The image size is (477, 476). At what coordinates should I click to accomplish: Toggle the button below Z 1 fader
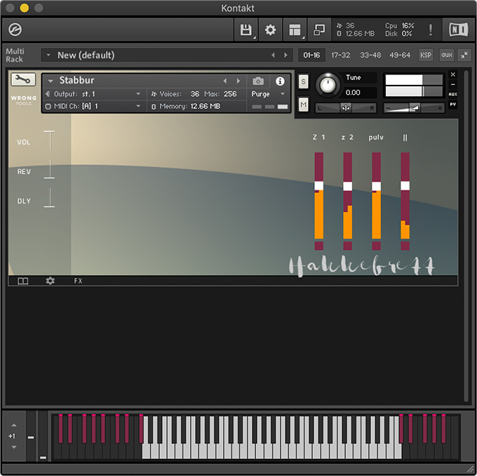[x=318, y=246]
